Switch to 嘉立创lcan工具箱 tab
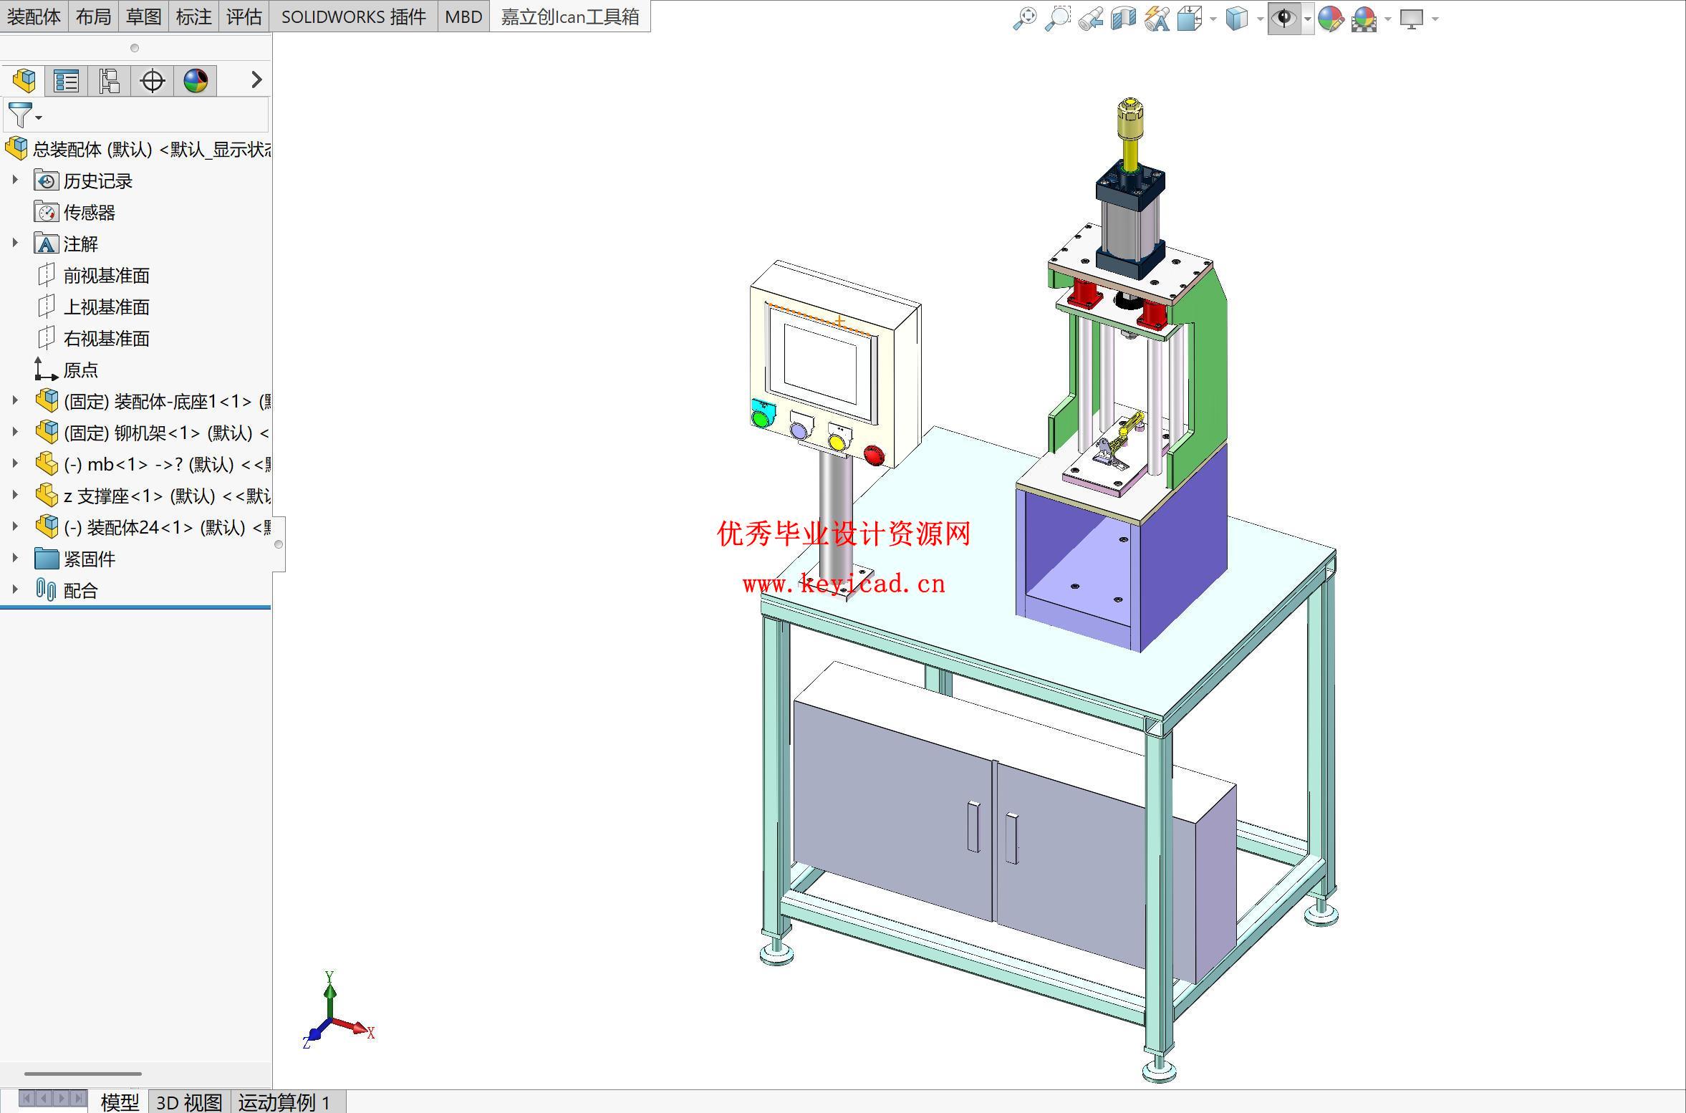Viewport: 1686px width, 1113px height. point(570,16)
